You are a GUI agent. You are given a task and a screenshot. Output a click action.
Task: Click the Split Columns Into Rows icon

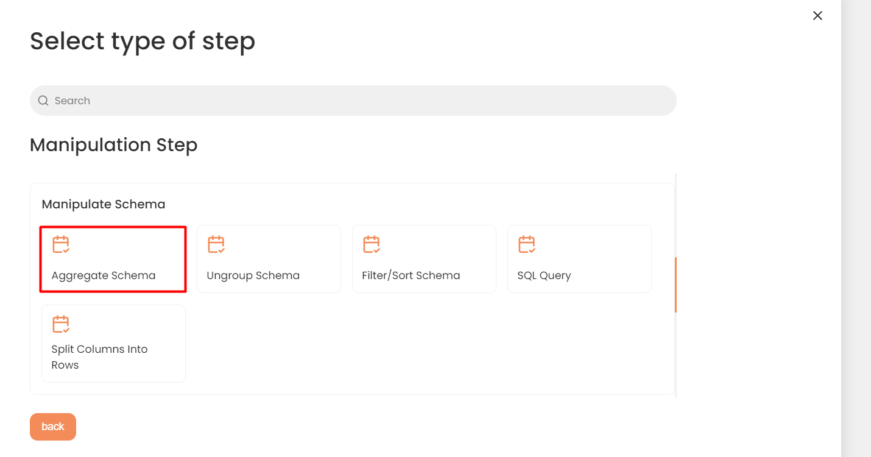[60, 324]
